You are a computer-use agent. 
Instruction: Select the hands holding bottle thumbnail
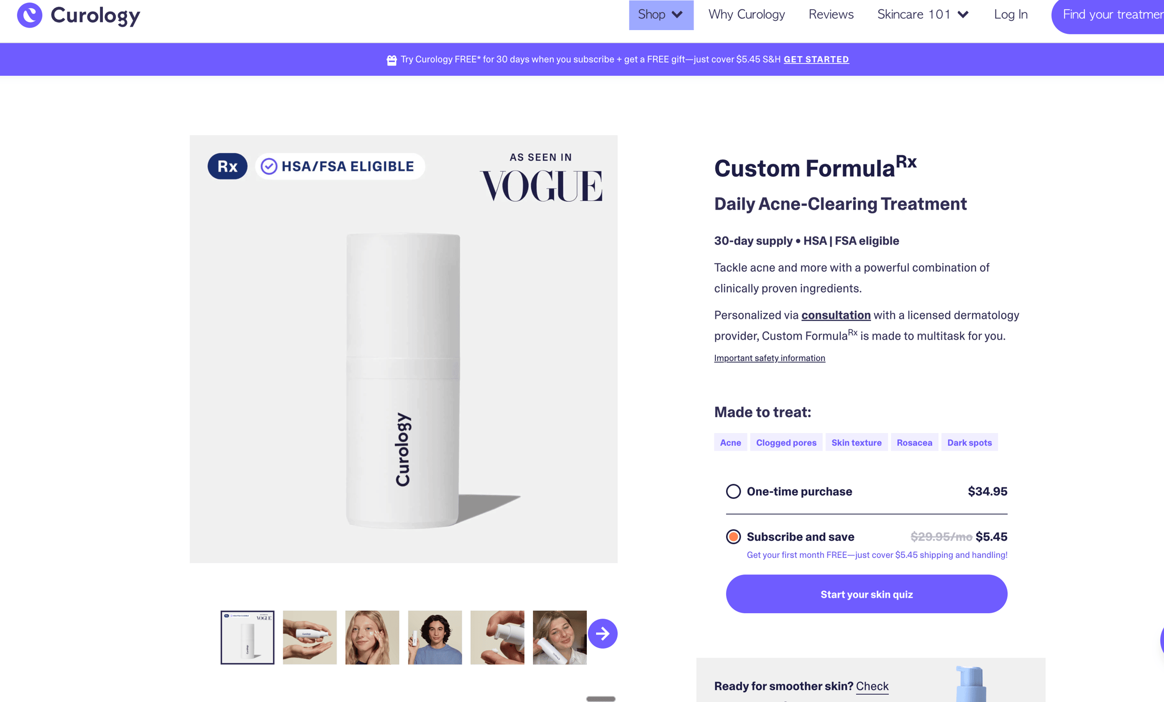coord(310,637)
